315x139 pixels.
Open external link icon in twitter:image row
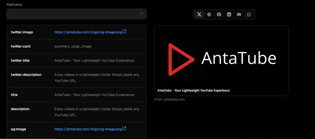tap(125, 32)
